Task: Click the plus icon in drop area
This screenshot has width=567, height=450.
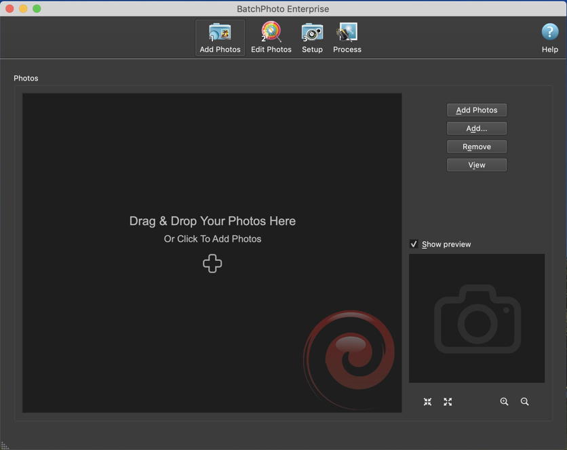Action: pos(212,264)
